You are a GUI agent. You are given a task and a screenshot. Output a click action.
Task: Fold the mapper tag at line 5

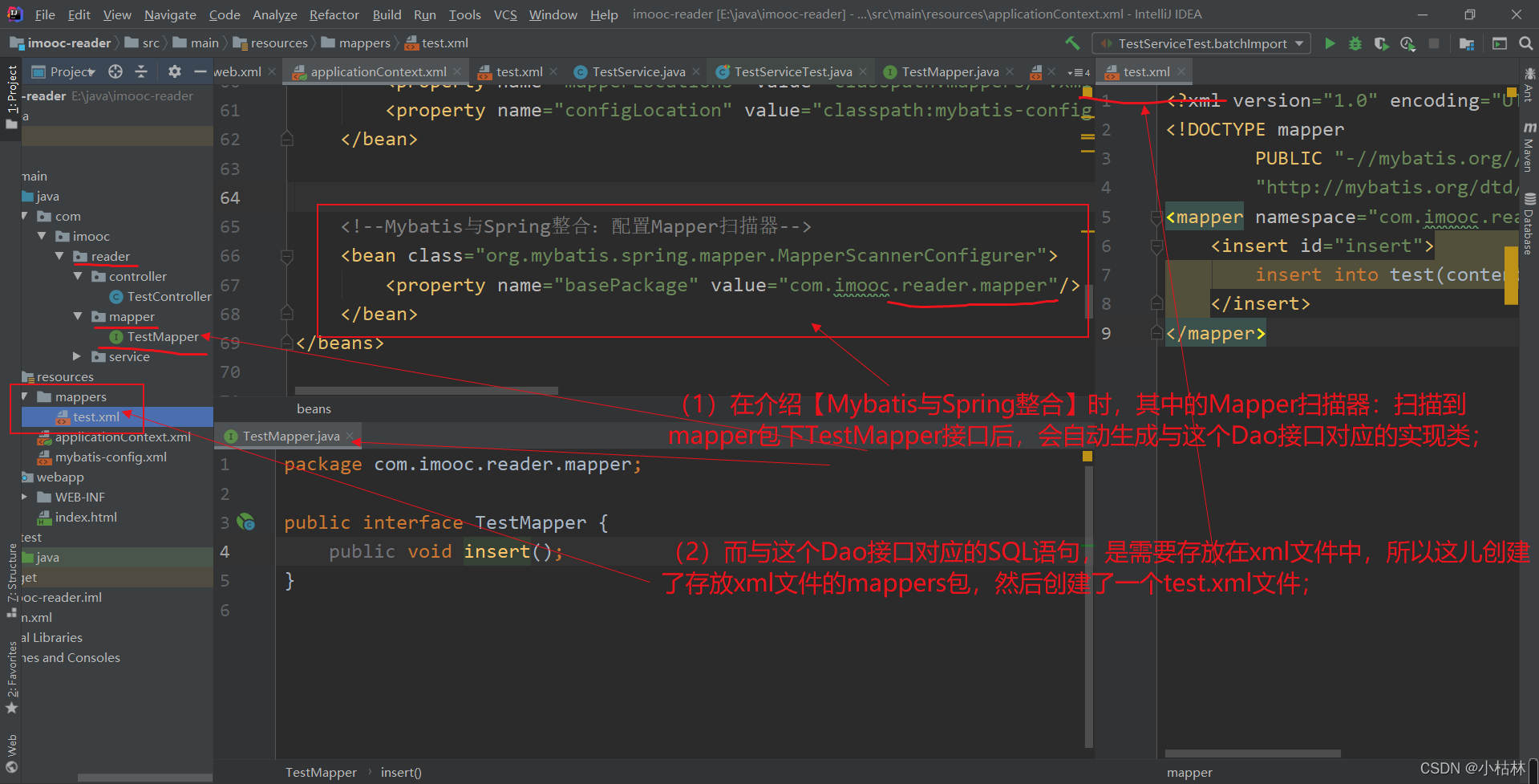[x=1156, y=217]
